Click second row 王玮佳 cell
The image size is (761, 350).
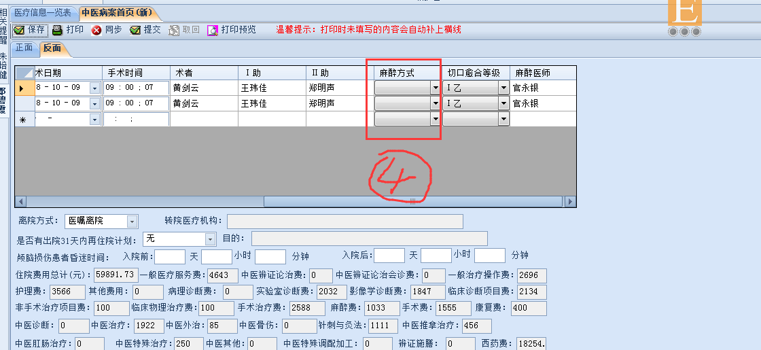[x=272, y=104]
